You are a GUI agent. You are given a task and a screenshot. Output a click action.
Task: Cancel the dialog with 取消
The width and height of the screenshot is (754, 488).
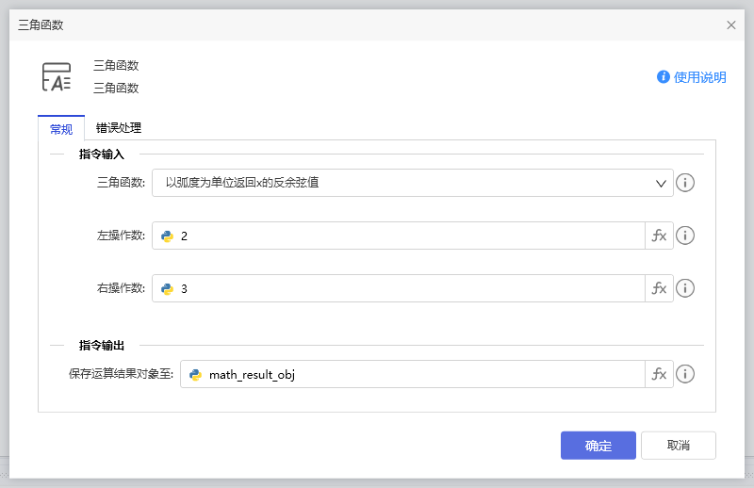[678, 446]
